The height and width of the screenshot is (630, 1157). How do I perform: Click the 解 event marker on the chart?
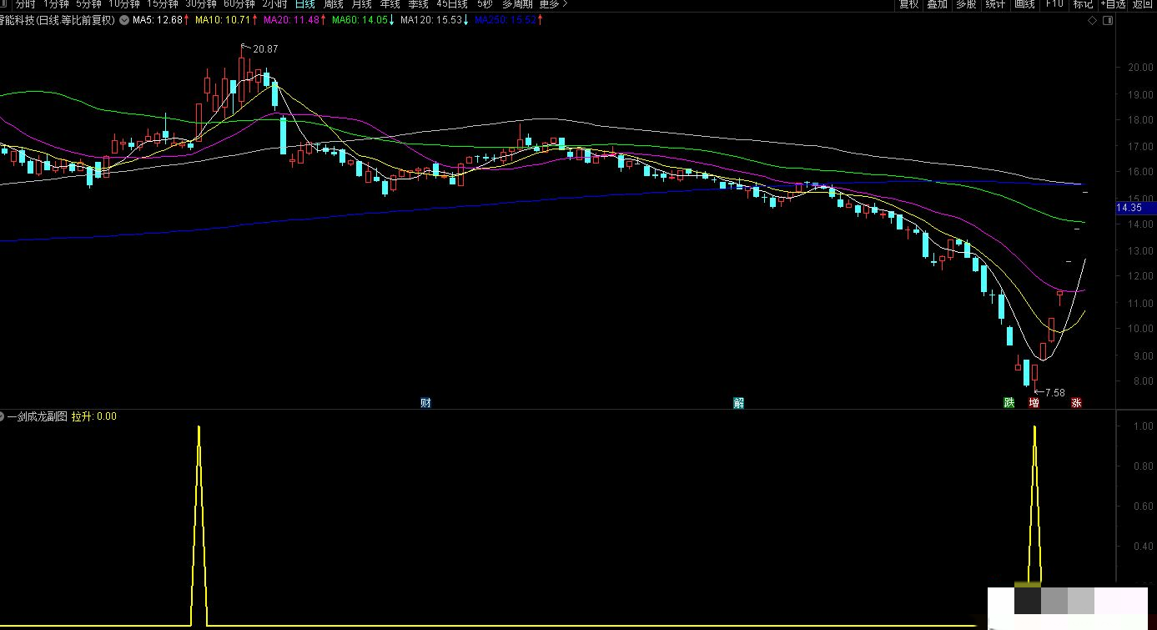(x=738, y=403)
